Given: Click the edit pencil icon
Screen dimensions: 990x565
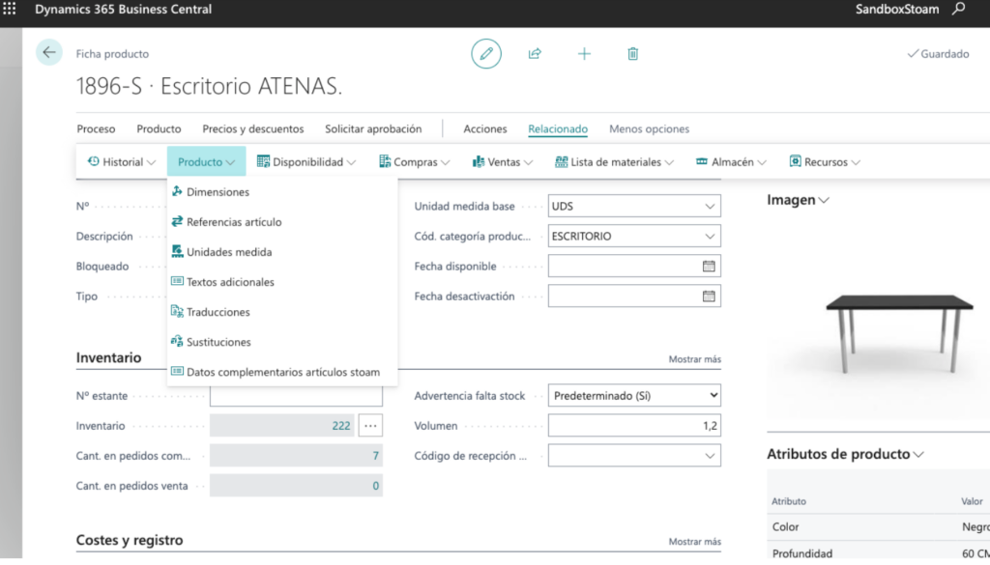Looking at the screenshot, I should [486, 53].
